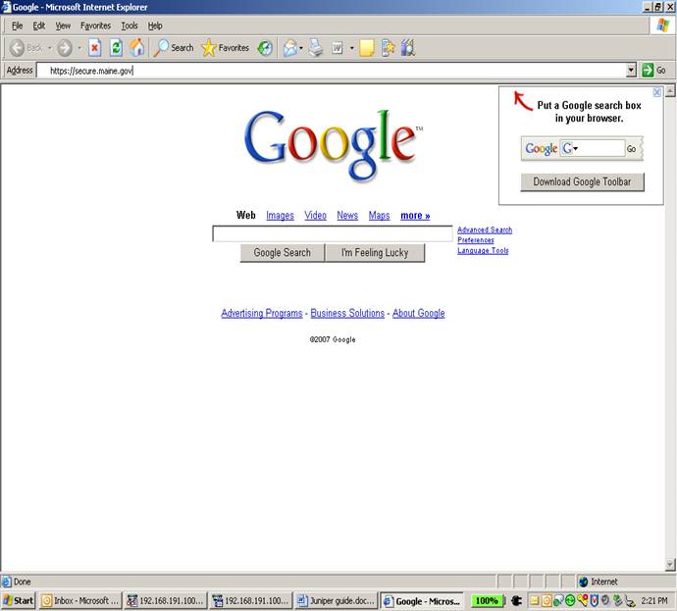Open the Favorites menu
Image resolution: width=677 pixels, height=611 pixels.
95,25
